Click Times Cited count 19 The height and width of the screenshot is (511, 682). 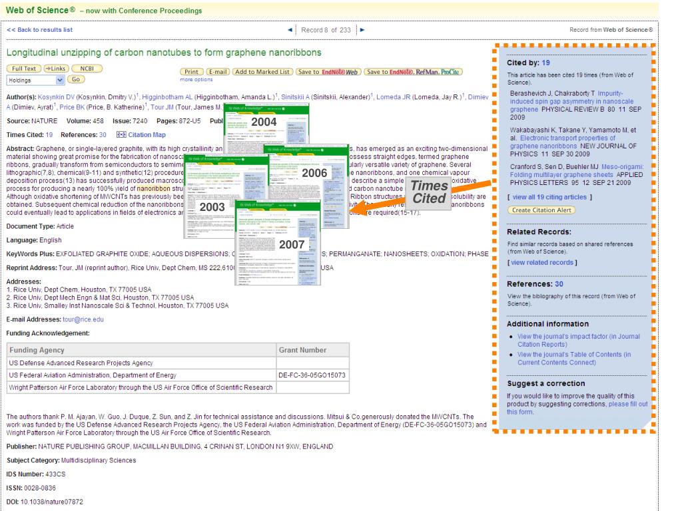point(49,134)
